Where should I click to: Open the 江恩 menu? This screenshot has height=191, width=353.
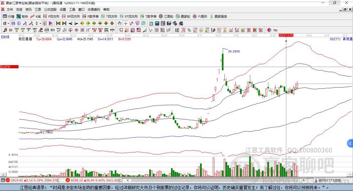[38, 9]
